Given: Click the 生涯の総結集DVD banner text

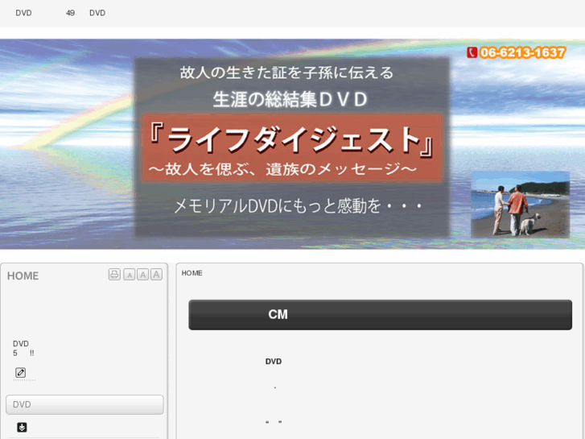Looking at the screenshot, I should (290, 99).
